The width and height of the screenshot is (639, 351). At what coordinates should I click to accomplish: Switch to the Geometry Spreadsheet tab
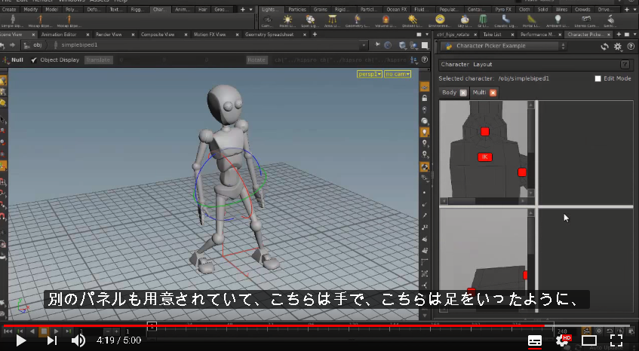coord(269,35)
